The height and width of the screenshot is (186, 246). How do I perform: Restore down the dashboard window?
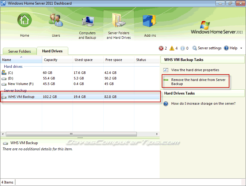click(x=230, y=3)
